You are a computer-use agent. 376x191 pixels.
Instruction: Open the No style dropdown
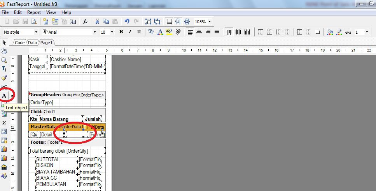(x=36, y=32)
